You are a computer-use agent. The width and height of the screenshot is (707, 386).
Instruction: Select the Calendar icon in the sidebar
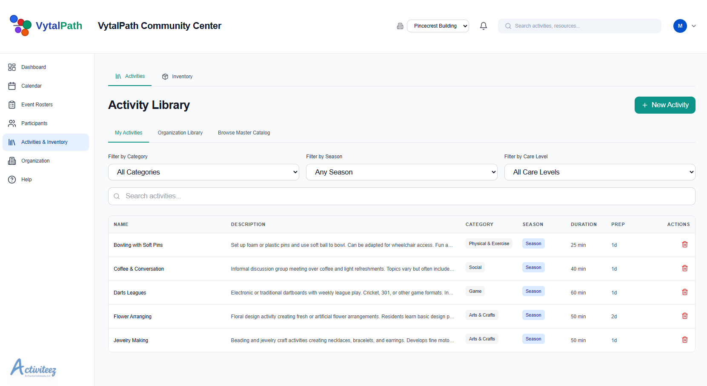pyautogui.click(x=12, y=86)
